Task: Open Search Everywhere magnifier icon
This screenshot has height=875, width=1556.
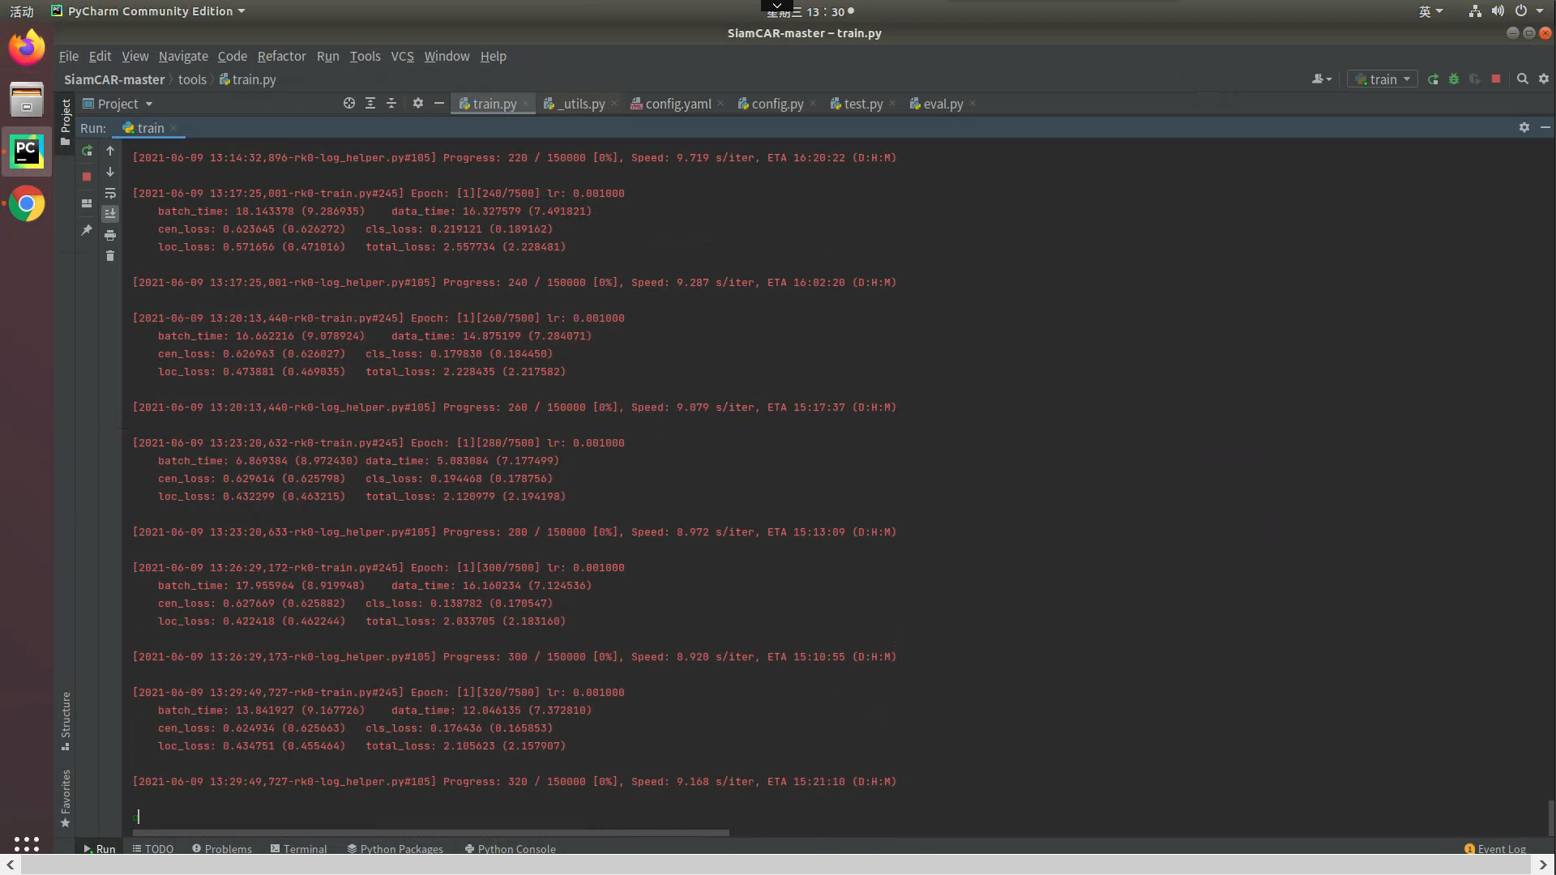Action: 1522,79
